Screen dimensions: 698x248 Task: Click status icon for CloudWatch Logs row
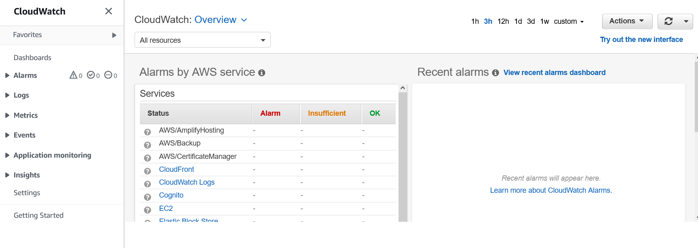tap(148, 184)
